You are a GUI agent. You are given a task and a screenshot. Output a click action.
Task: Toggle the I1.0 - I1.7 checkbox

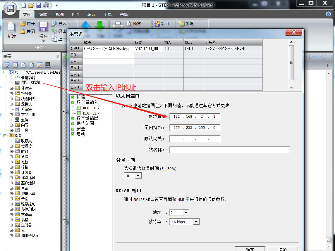(79, 113)
